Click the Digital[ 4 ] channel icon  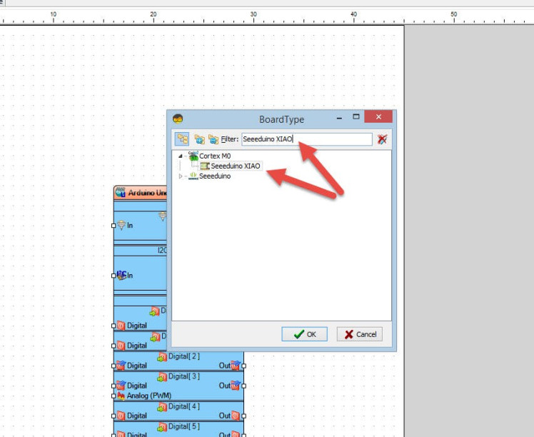tap(162, 407)
